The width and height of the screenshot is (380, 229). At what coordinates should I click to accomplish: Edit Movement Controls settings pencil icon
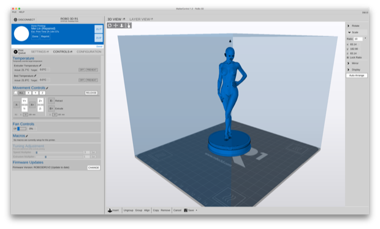click(x=47, y=88)
